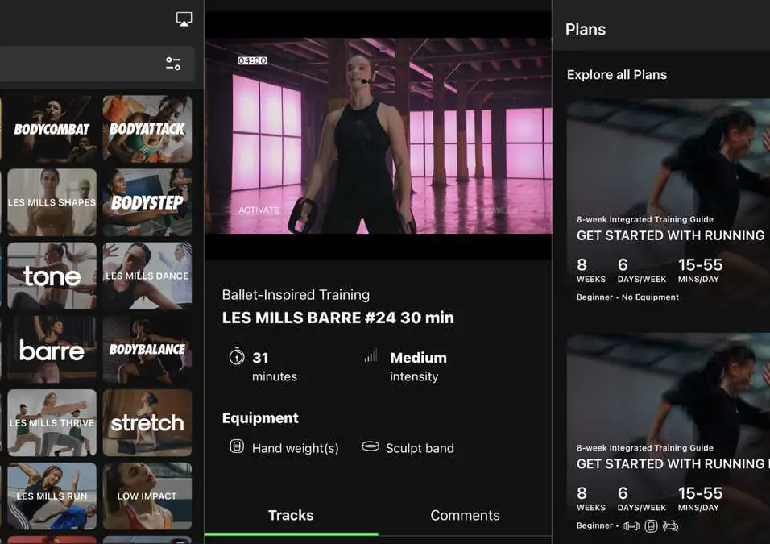Open the tone program tile
770x544 pixels.
[x=52, y=276]
